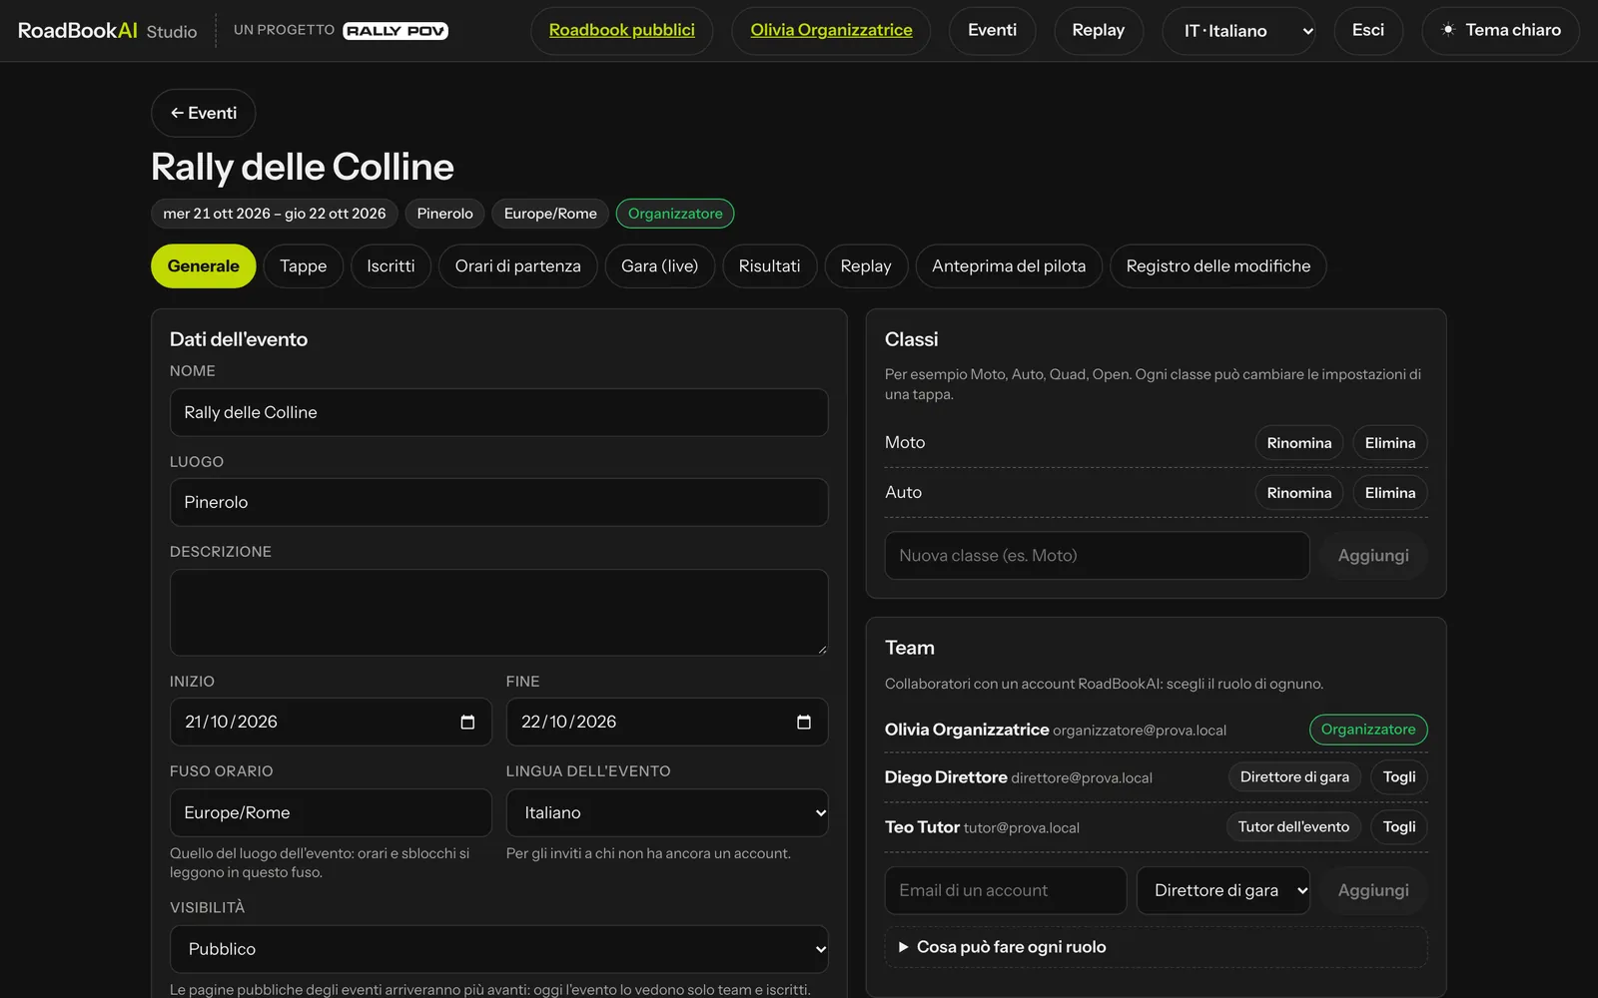Select the Generale tab
This screenshot has width=1598, height=998.
[x=204, y=266]
